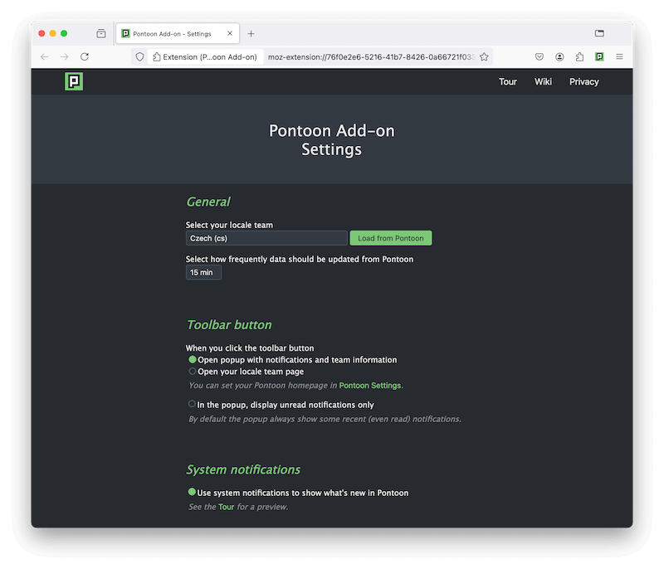The height and width of the screenshot is (569, 664).
Task: Click the Load from Pontoon button
Action: [x=391, y=238]
